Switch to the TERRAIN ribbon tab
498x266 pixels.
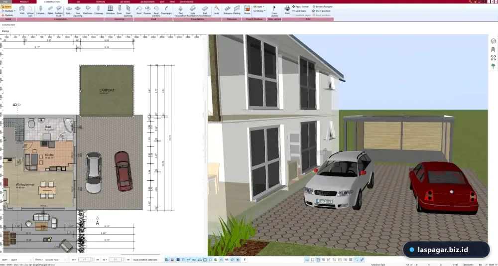(101, 1)
